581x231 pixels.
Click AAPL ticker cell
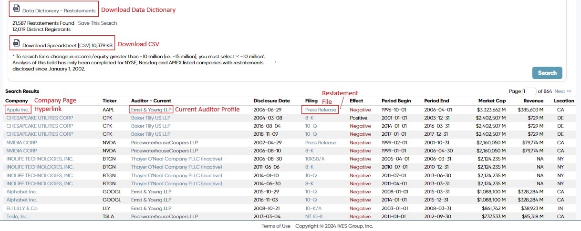click(x=109, y=110)
